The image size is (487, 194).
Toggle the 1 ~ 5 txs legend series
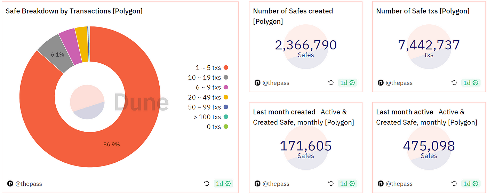click(212, 67)
